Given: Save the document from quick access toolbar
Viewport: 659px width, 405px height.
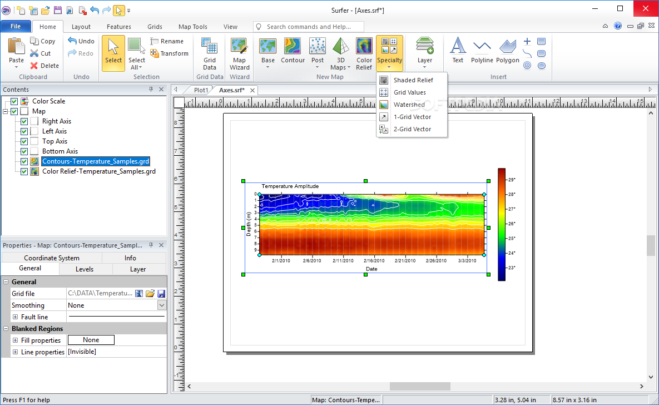Looking at the screenshot, I should (x=58, y=10).
